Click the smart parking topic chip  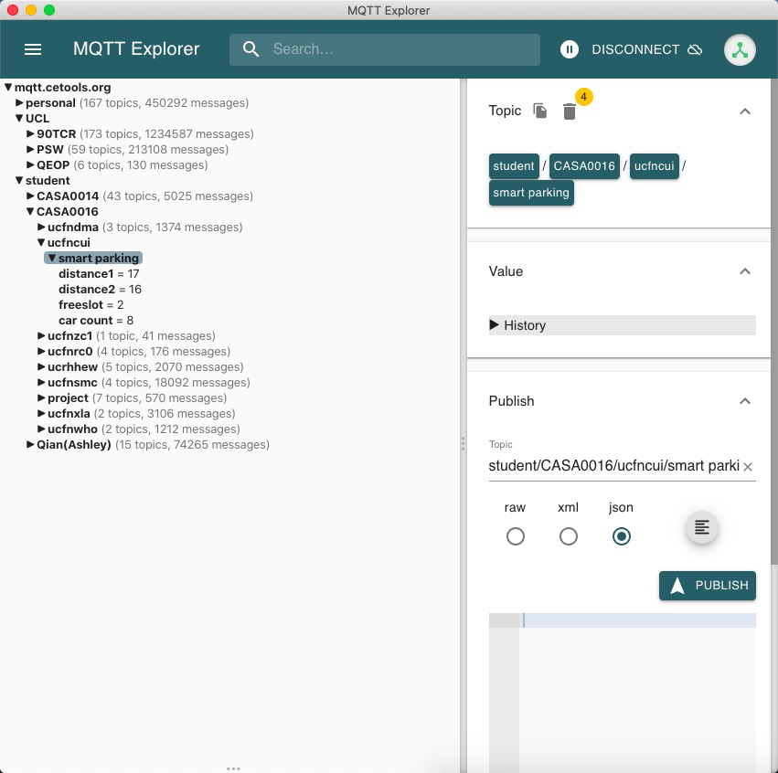(x=531, y=193)
